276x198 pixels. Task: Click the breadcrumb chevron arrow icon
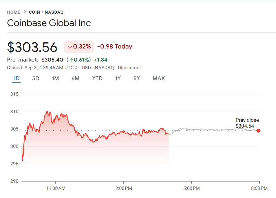click(25, 12)
